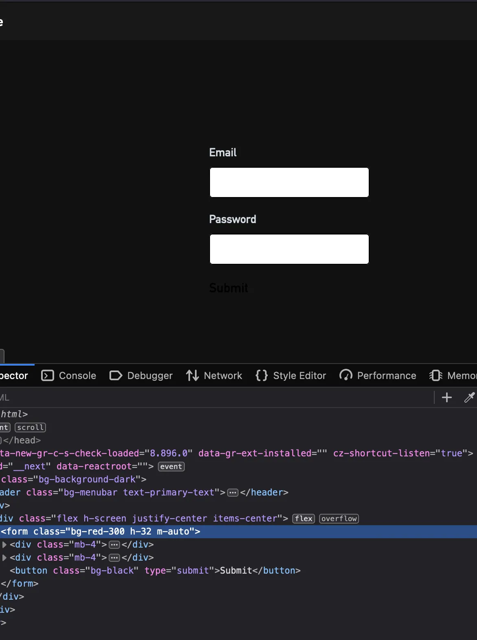Image resolution: width=477 pixels, height=640 pixels.
Task: Click the plus icon to create new node
Action: (x=447, y=397)
